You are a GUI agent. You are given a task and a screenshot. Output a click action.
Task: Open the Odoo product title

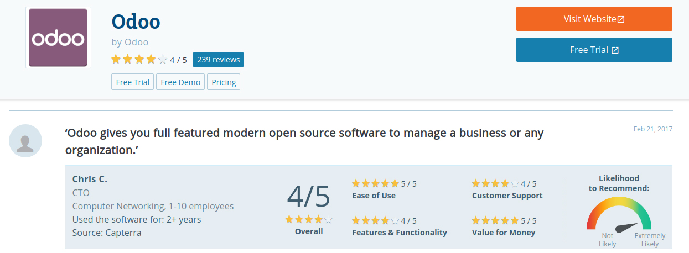point(136,22)
